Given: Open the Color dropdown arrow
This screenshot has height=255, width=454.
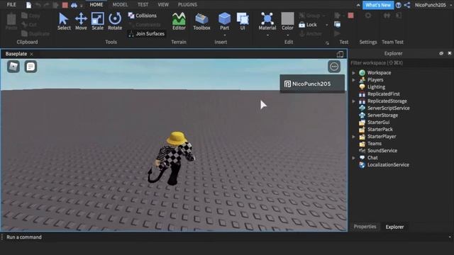Looking at the screenshot, I should (x=287, y=35).
